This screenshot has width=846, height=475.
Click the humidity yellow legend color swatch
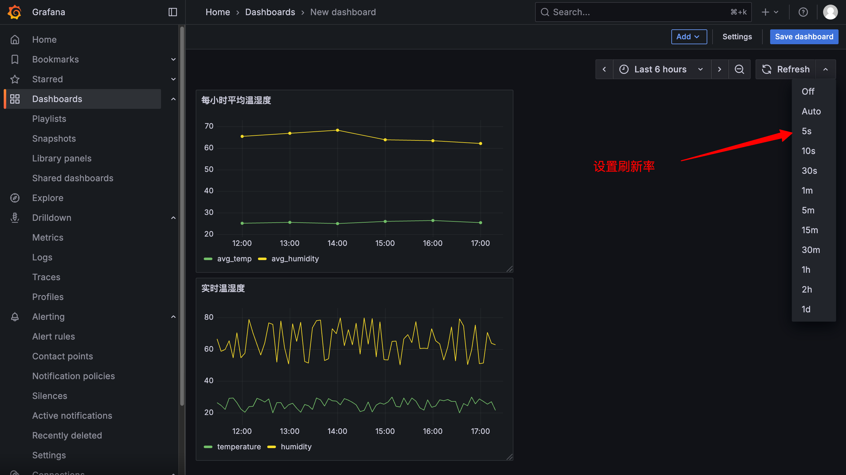pos(272,447)
